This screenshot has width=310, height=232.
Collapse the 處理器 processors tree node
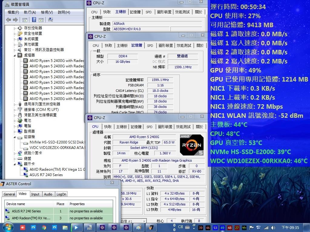click(15, 55)
